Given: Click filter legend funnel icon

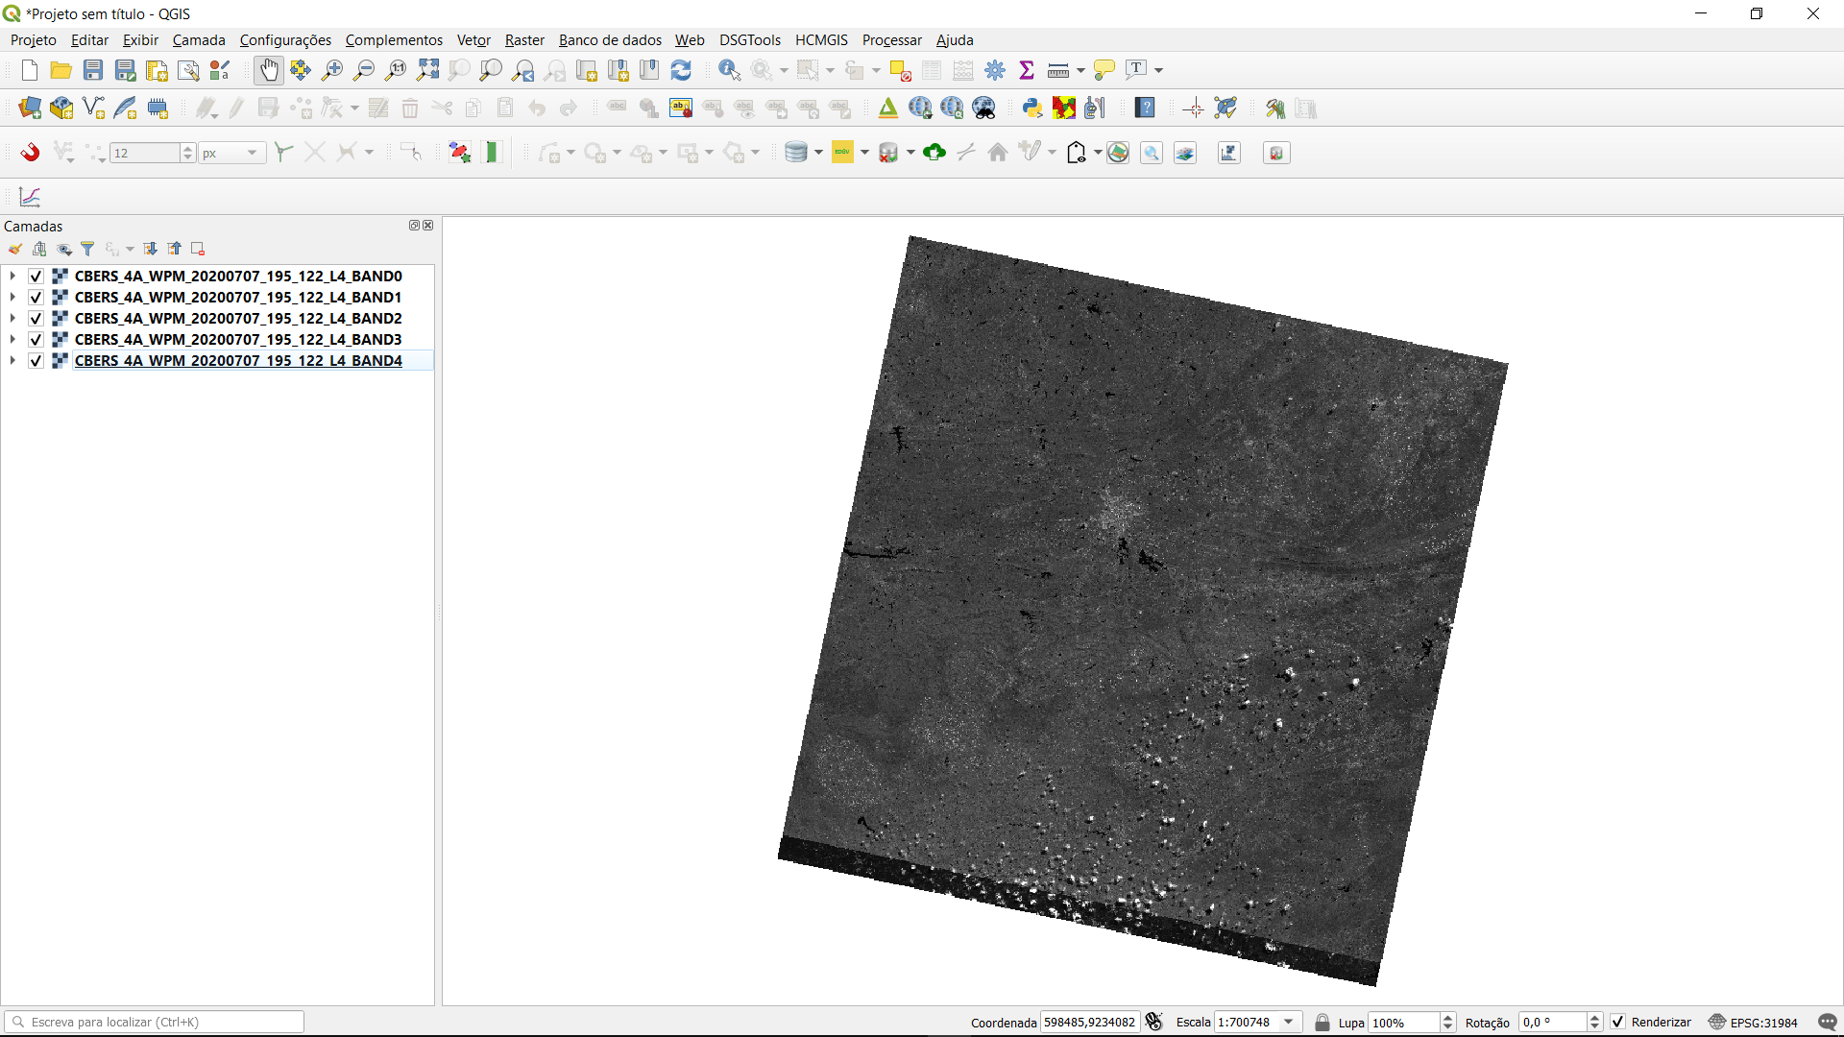Looking at the screenshot, I should click(87, 250).
